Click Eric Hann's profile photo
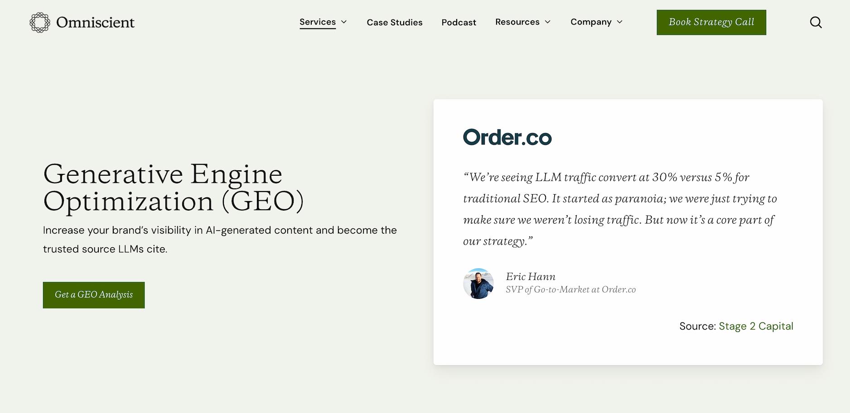850x413 pixels. 478,283
